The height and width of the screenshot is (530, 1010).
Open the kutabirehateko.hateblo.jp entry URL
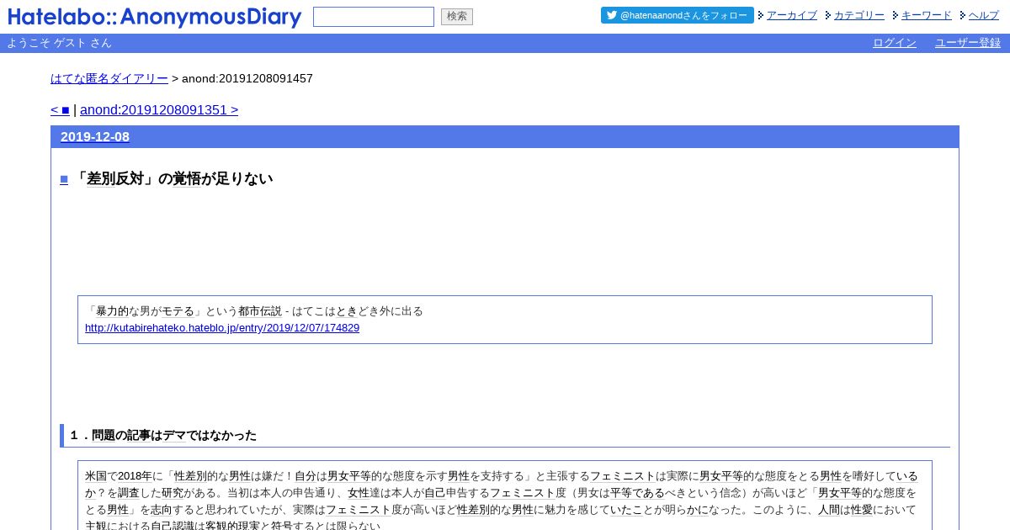[222, 328]
